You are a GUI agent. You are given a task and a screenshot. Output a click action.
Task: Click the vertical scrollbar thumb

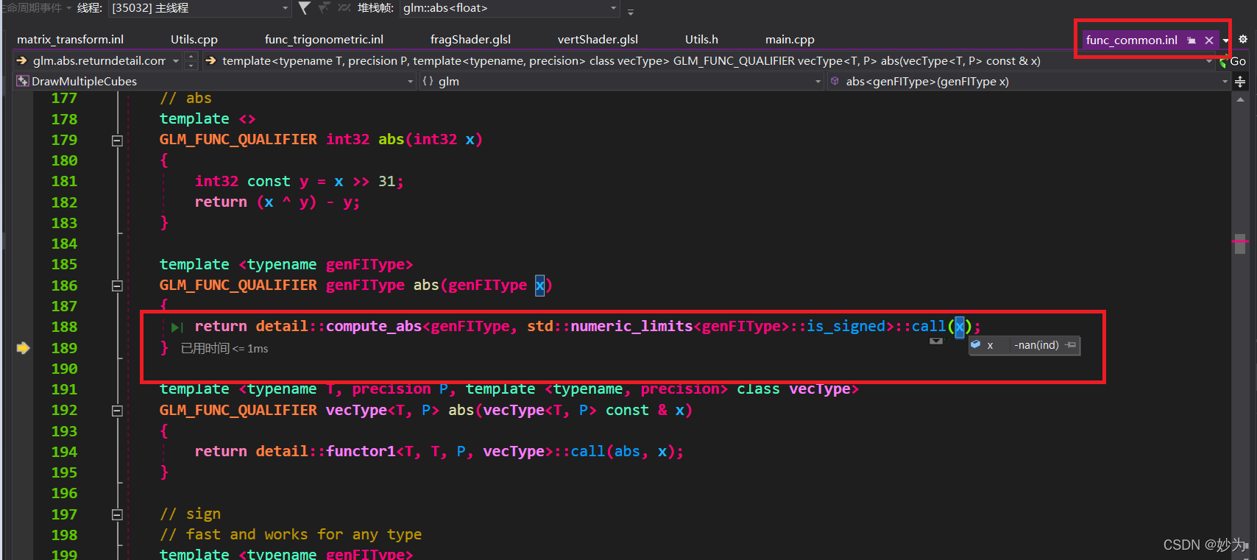(1240, 243)
